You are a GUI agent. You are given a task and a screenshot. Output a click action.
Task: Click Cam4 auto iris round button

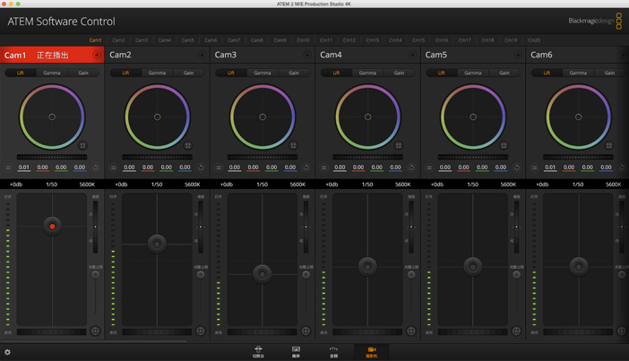coord(410,331)
